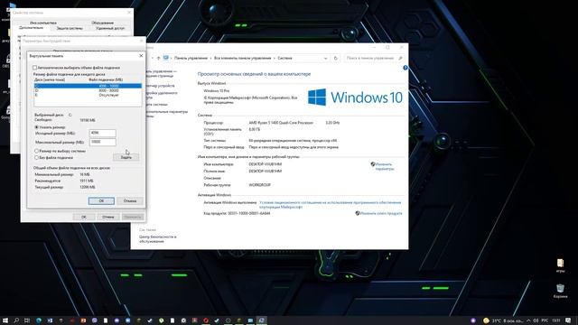Screen dimensions: 578x325
Task: Open 'Настройка удаленного доступа' left link
Action: 162,95
